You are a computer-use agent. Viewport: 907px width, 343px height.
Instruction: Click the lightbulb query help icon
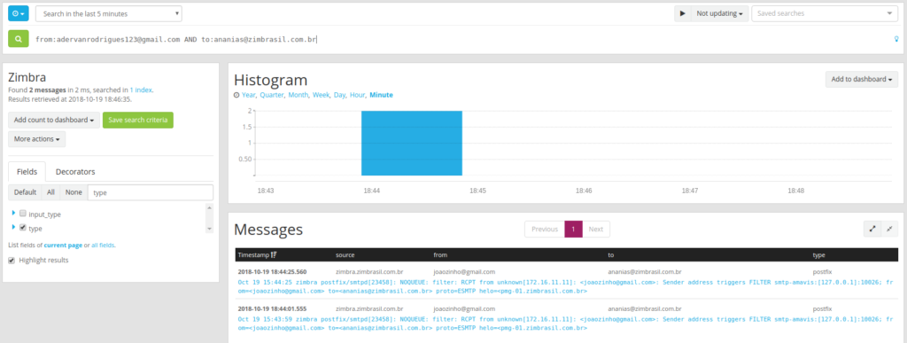pyautogui.click(x=896, y=39)
